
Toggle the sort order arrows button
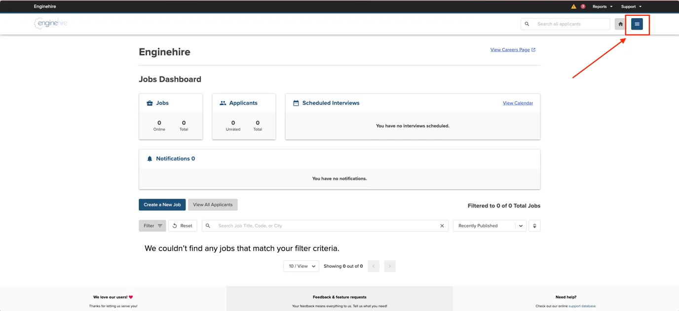pyautogui.click(x=534, y=226)
